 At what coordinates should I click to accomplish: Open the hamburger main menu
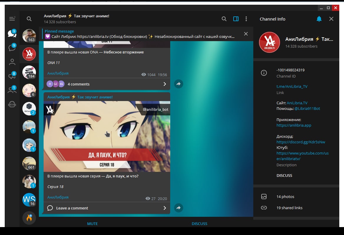pos(12,19)
